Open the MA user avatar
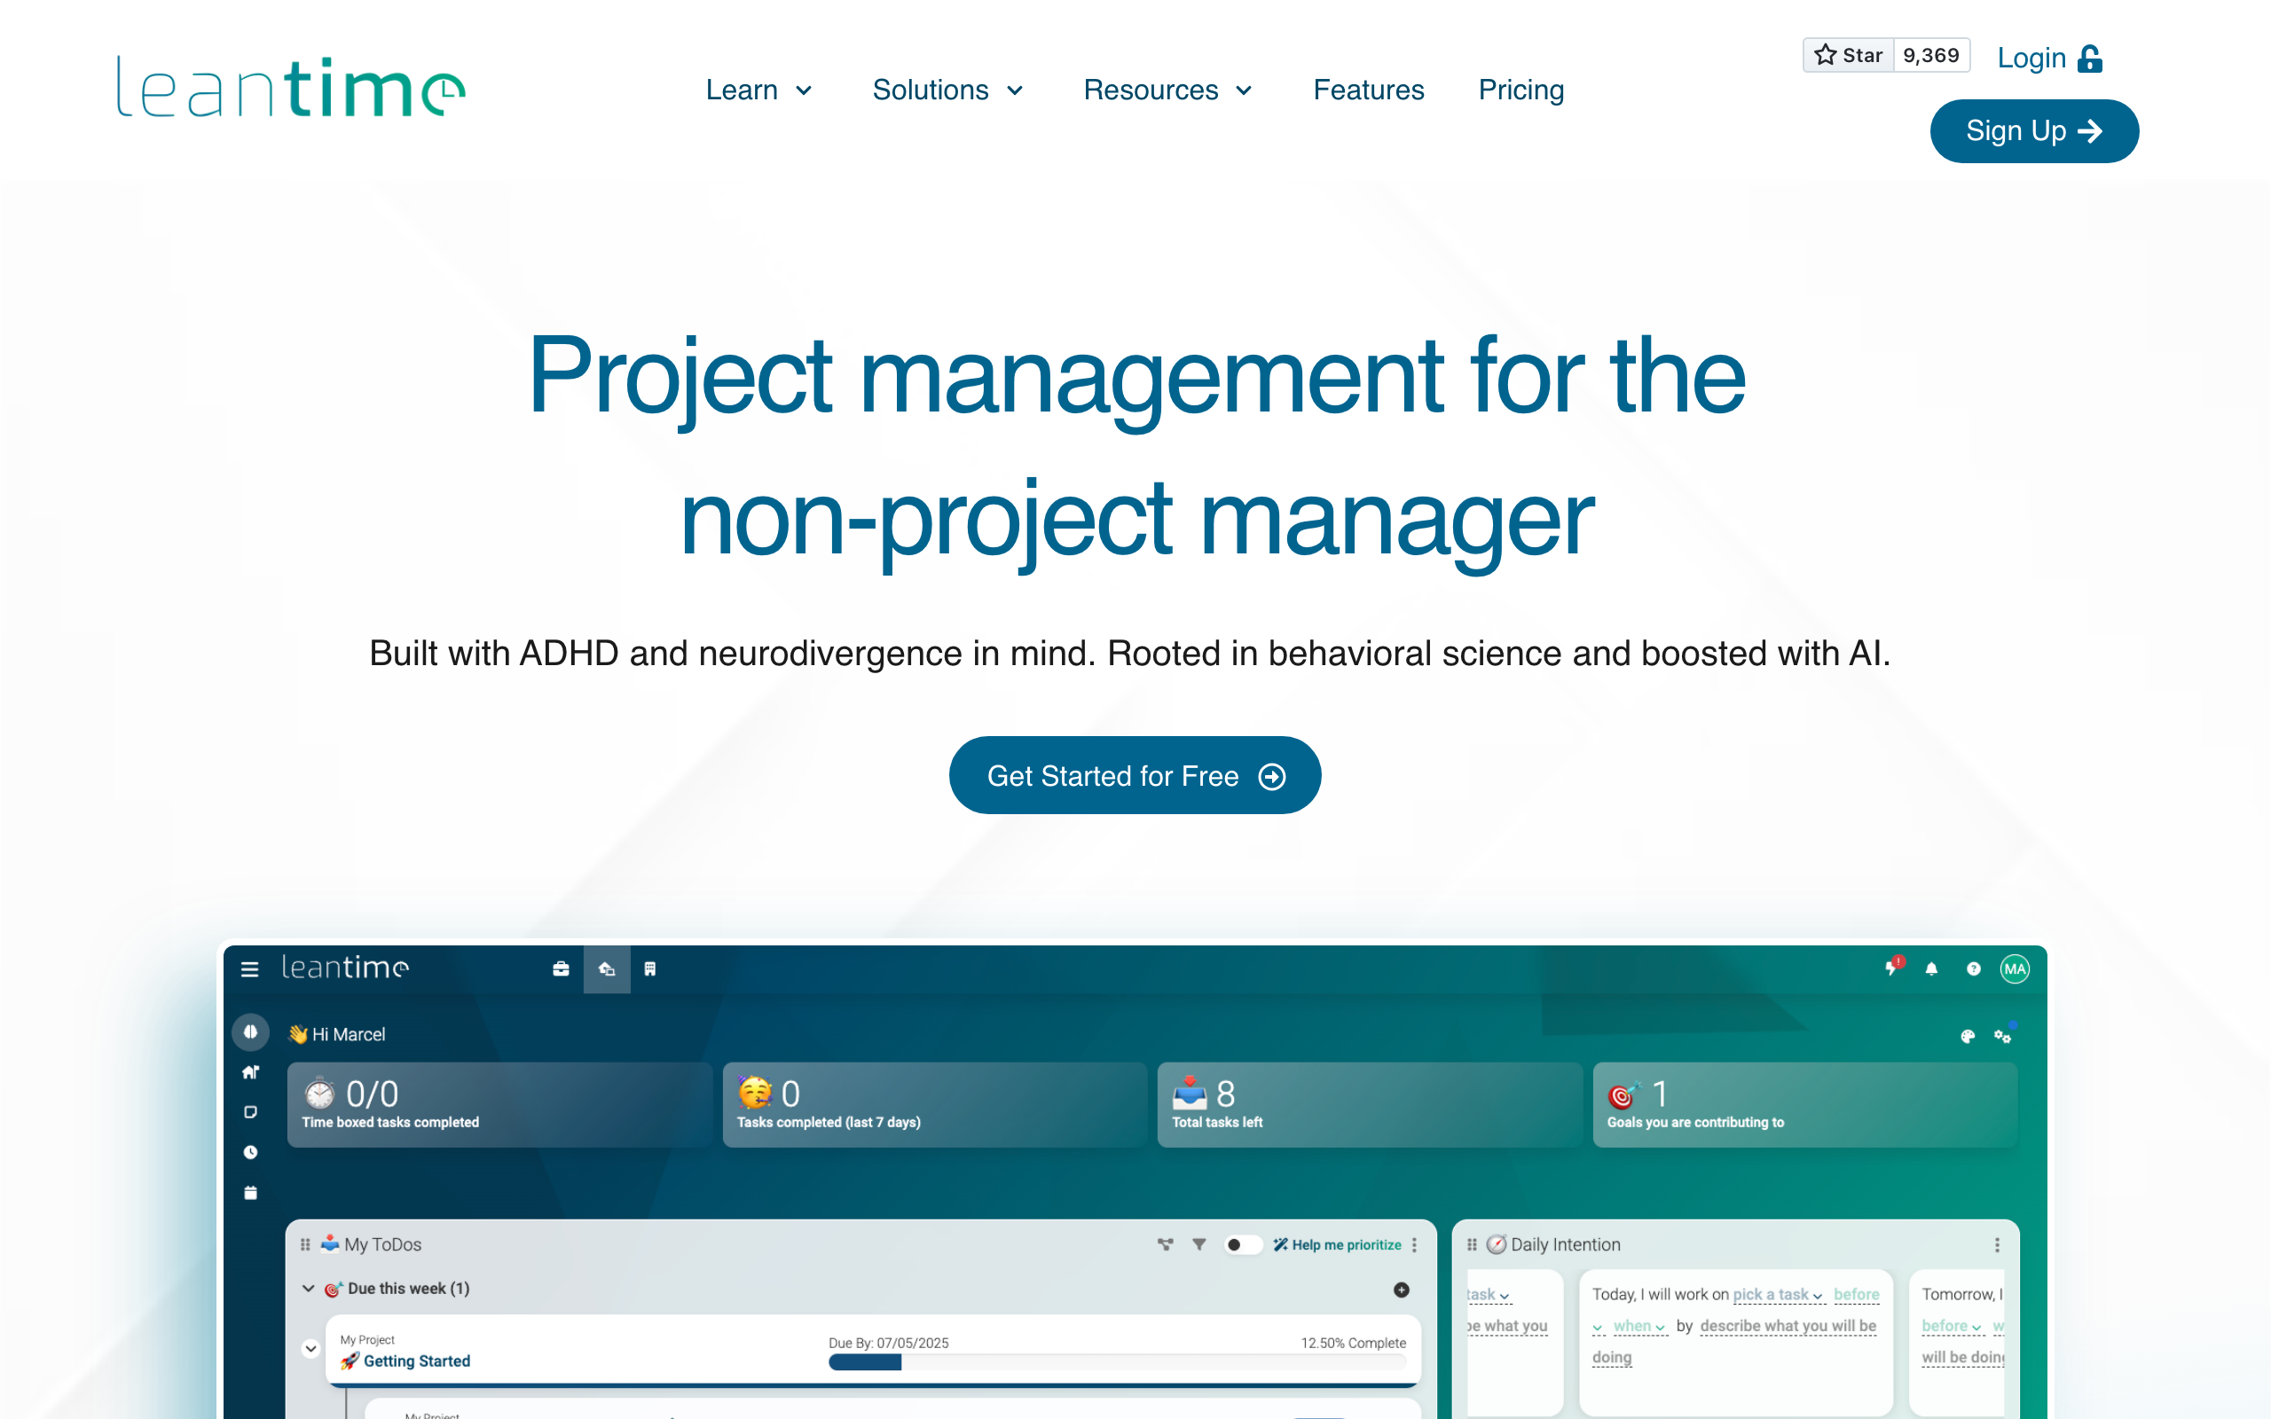Image resolution: width=2271 pixels, height=1419 pixels. 2015,968
